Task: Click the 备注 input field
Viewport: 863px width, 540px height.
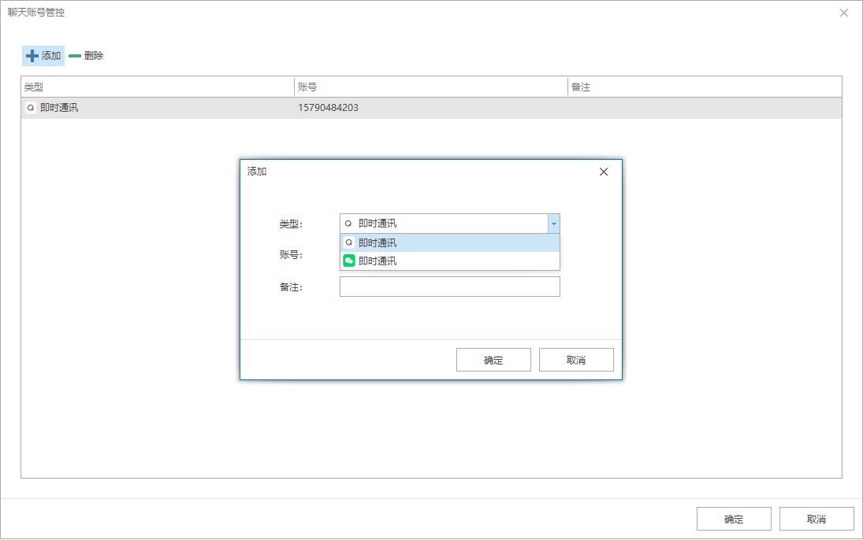Action: 450,287
